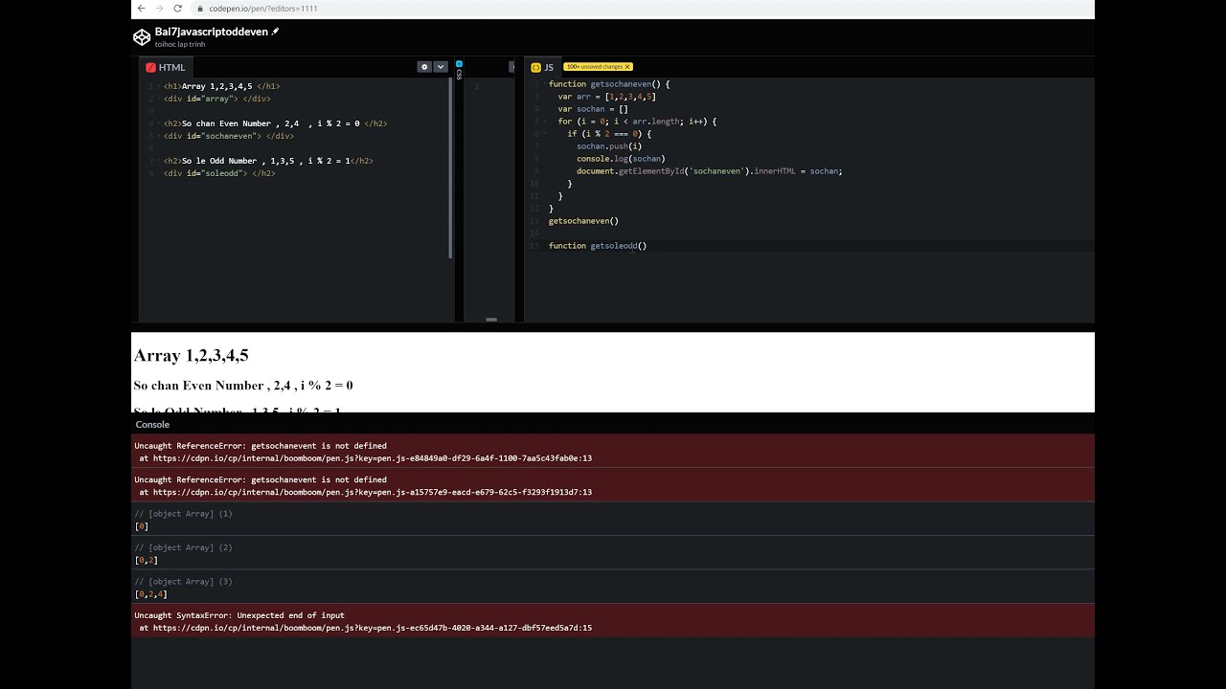Click the '// [object Array] (3)' console label

pyautogui.click(x=183, y=582)
